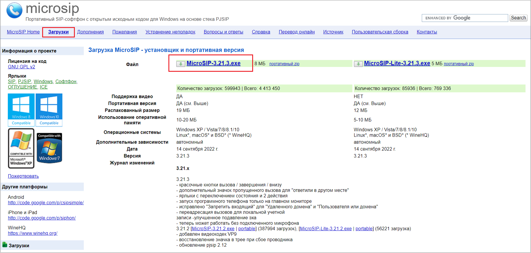Screen dimensions: 531x253
Task: Open portable link after MicroSIP-Lite-3.21.2.exe
Action: point(364,229)
